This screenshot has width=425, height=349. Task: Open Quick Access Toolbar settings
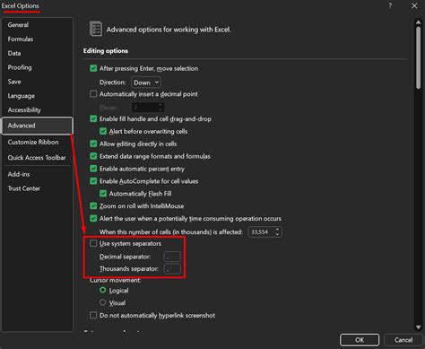pyautogui.click(x=37, y=158)
